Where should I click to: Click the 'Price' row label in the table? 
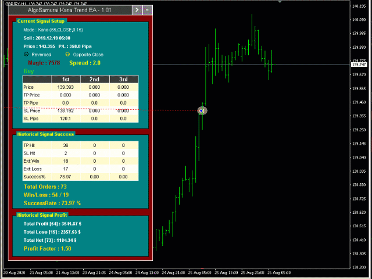click(x=28, y=87)
